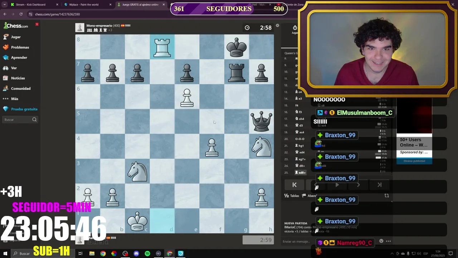Select the white pawn on h2
458x258 pixels.
point(262,196)
